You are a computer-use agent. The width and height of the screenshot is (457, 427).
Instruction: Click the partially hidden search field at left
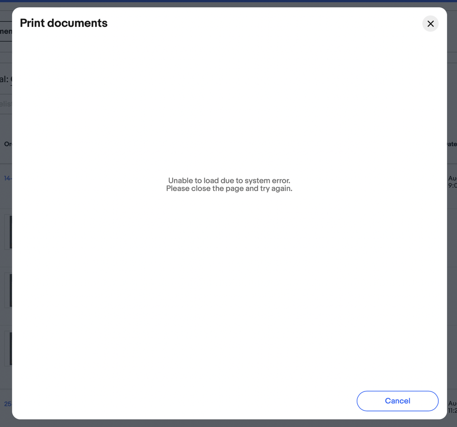click(x=5, y=104)
